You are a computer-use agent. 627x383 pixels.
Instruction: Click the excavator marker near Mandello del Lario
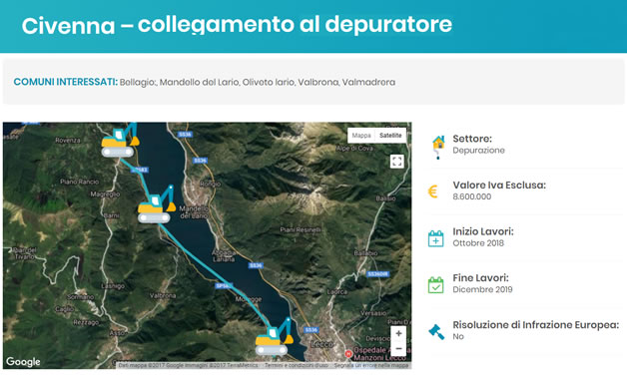click(x=157, y=204)
